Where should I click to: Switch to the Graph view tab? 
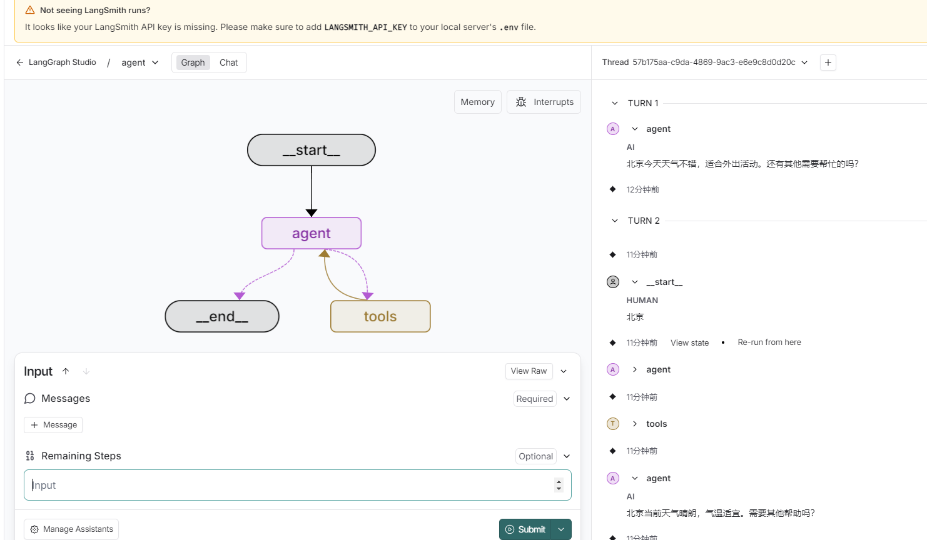point(193,62)
